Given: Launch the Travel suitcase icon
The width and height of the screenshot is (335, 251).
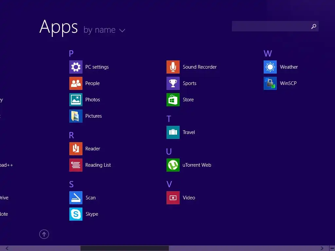Looking at the screenshot, I should (x=173, y=132).
